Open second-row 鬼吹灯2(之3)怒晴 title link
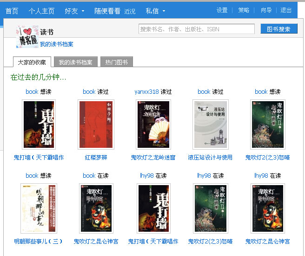This screenshot has height=256, width=305. click(x=210, y=241)
